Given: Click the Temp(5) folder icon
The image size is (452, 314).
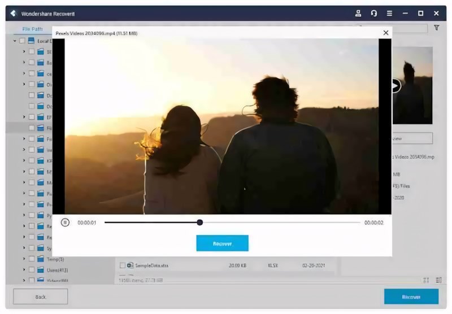Looking at the screenshot, I should pyautogui.click(x=41, y=259).
